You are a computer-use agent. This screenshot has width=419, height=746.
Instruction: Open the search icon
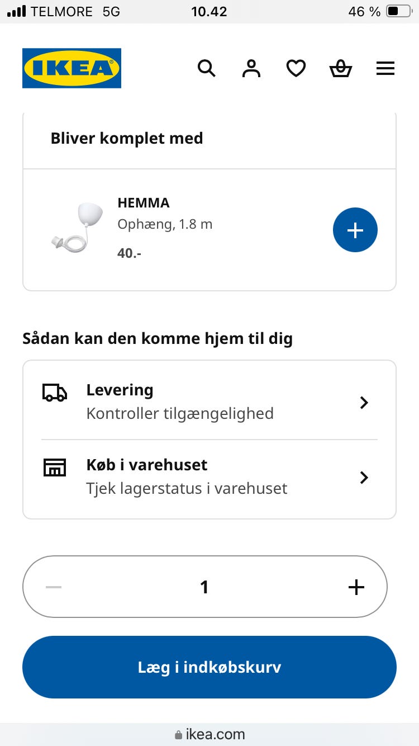[x=207, y=69]
